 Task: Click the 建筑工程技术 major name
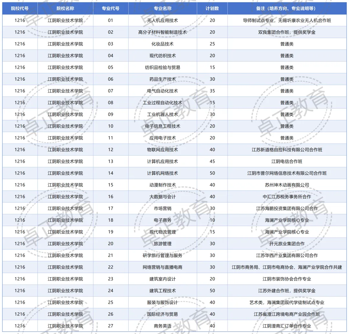[x=163, y=291]
